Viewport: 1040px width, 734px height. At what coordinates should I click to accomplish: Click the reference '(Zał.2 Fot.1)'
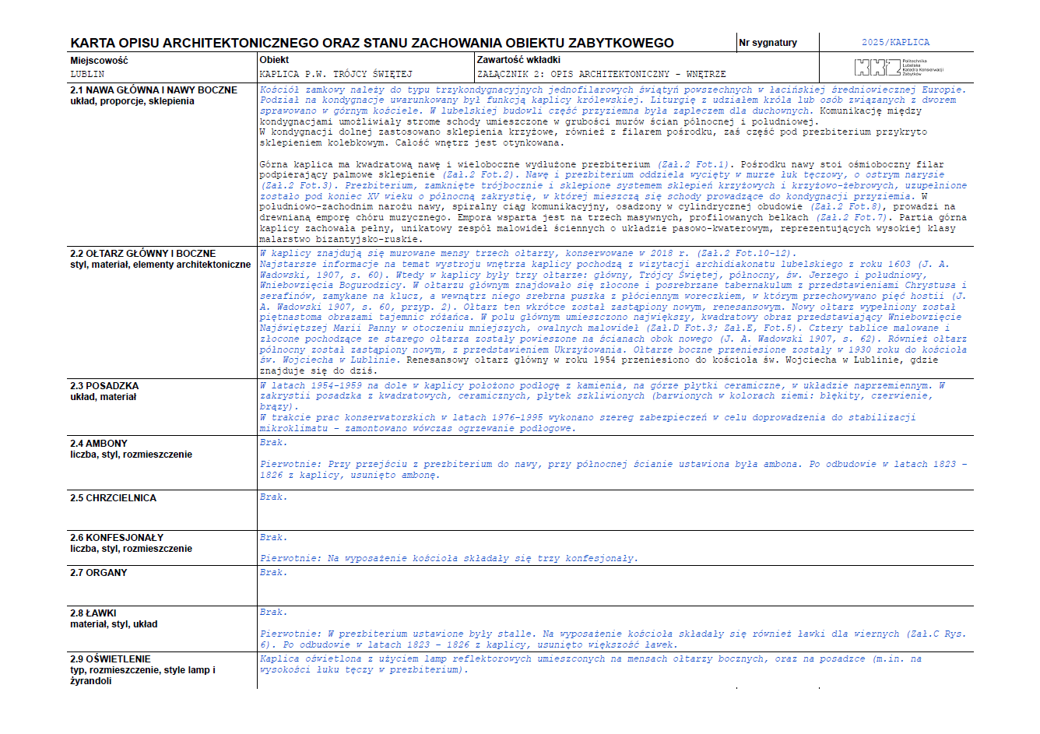(692, 165)
